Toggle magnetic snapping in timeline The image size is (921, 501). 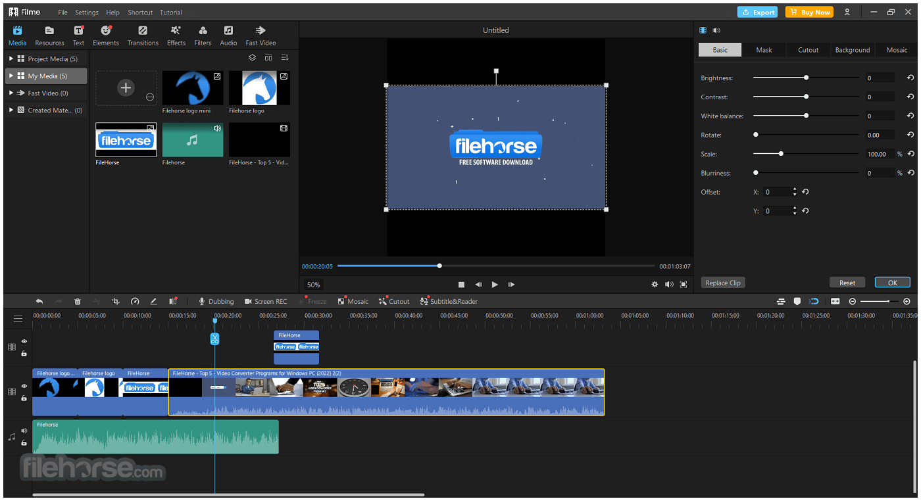coord(814,301)
